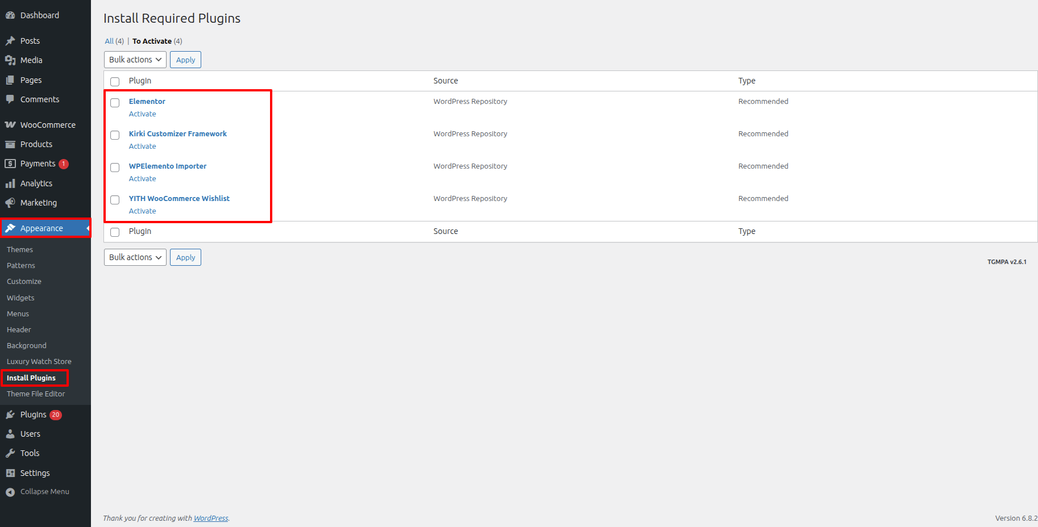Click the Plugin column header at bottom
1038x527 pixels.
tap(140, 232)
